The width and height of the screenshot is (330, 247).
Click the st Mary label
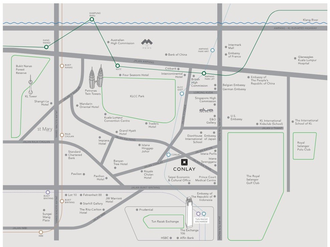45,129
